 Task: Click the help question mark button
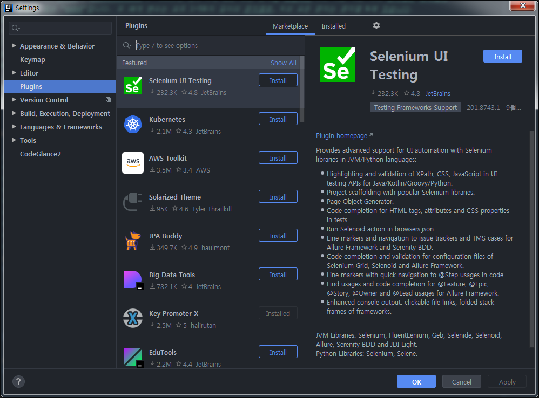[x=18, y=381]
